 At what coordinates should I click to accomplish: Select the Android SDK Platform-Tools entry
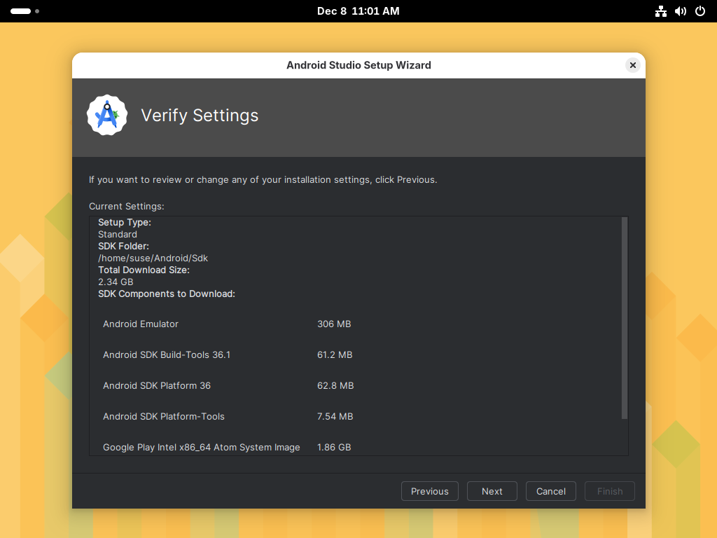coord(164,416)
